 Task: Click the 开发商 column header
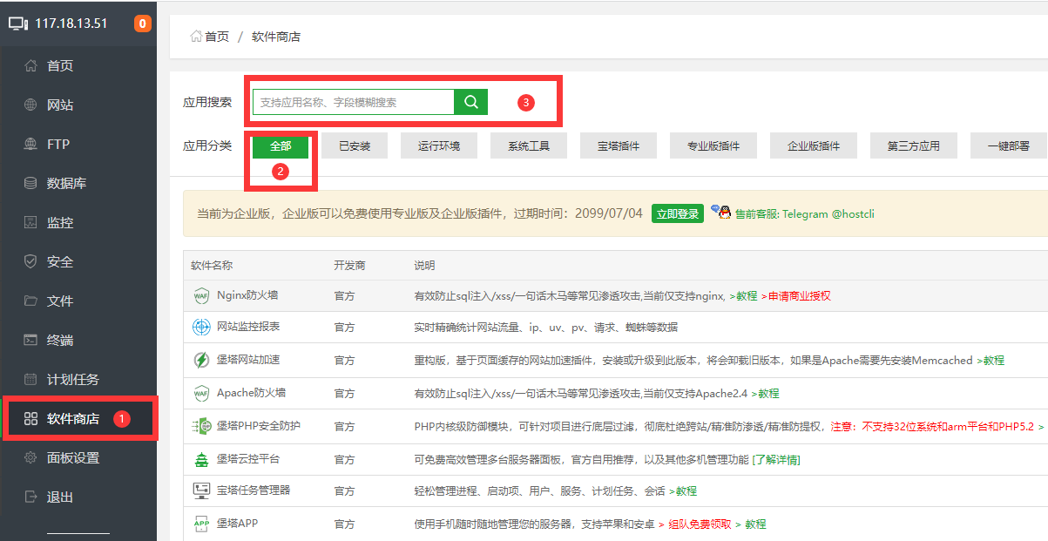pyautogui.click(x=349, y=266)
